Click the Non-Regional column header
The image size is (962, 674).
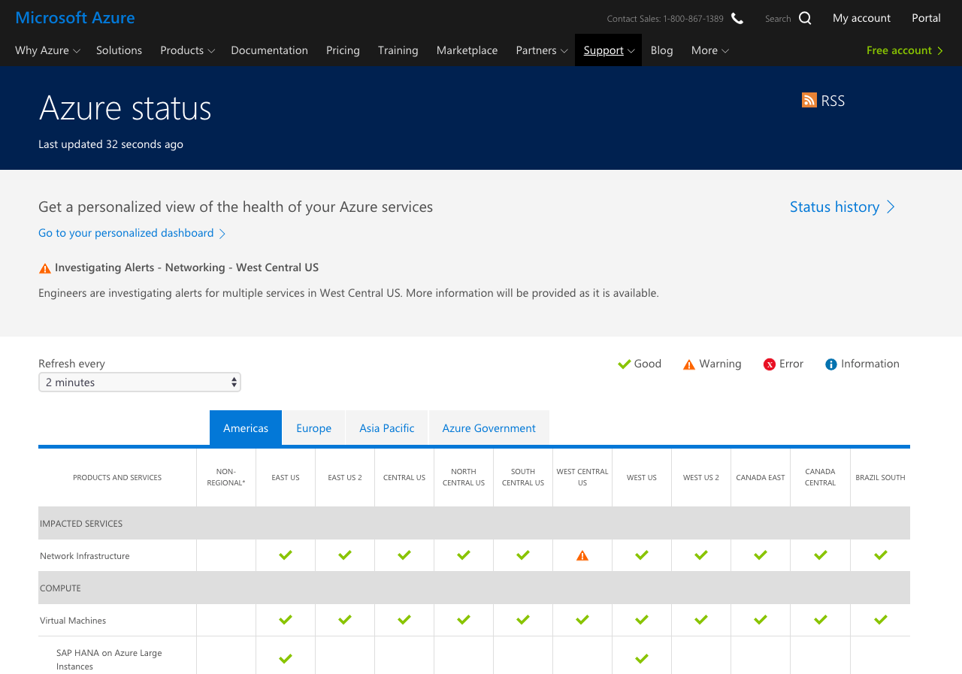click(x=226, y=477)
